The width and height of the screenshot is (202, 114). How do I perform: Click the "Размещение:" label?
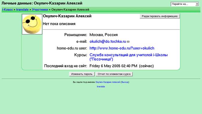pos(76,35)
